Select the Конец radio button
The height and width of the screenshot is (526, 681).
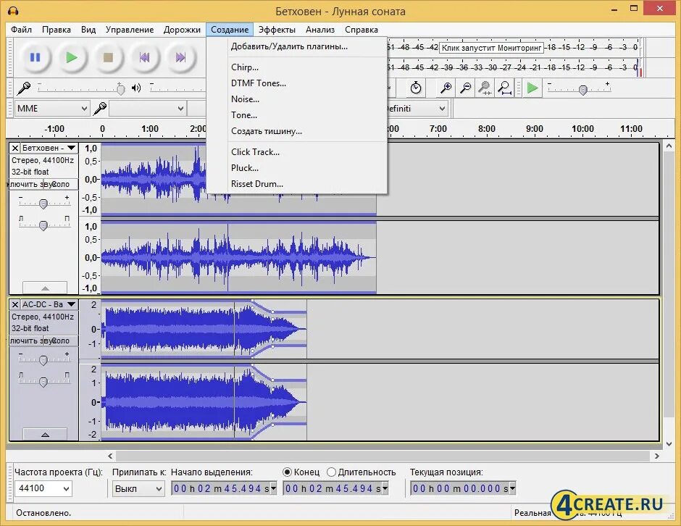287,472
